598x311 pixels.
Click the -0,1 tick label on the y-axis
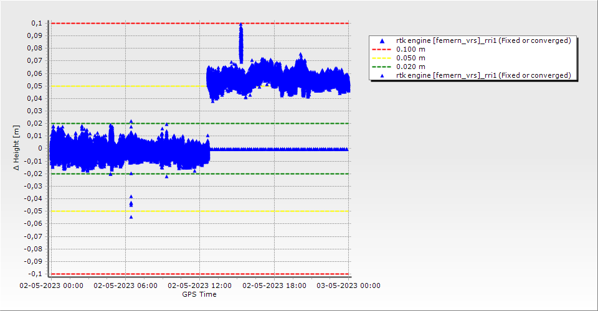(x=35, y=274)
